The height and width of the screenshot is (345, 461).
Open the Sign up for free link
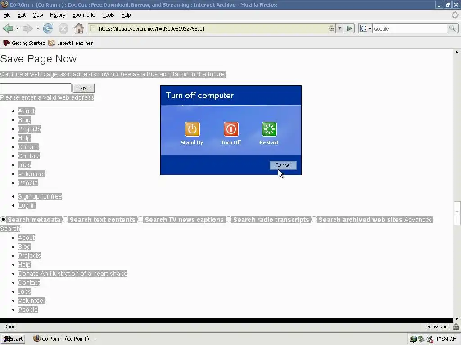40,197
